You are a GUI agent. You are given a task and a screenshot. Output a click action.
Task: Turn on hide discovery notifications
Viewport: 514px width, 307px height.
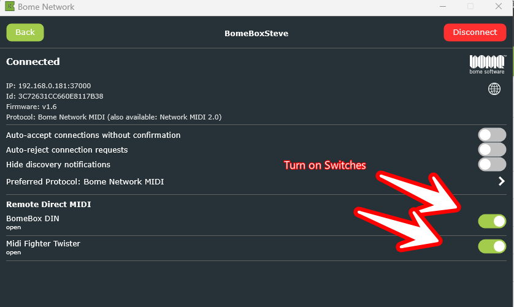click(x=492, y=164)
